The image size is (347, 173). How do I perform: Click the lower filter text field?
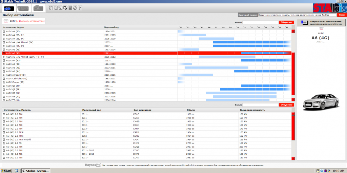[x=260, y=105]
